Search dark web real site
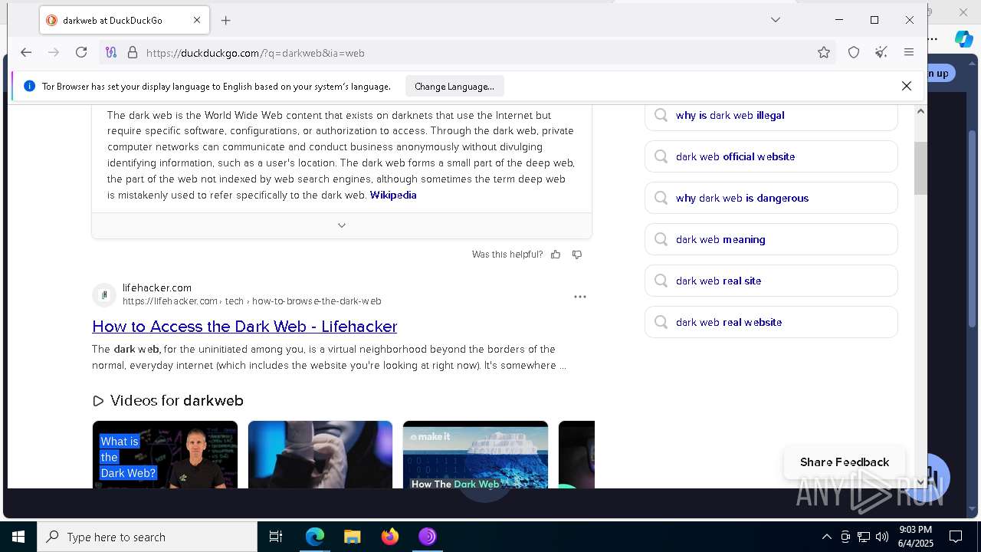The width and height of the screenshot is (981, 552). coord(771,281)
